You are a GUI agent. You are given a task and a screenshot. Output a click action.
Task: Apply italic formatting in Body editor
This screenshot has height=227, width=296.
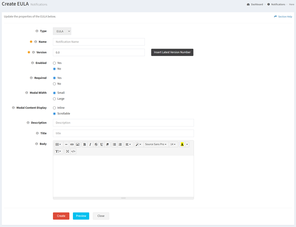90,144
